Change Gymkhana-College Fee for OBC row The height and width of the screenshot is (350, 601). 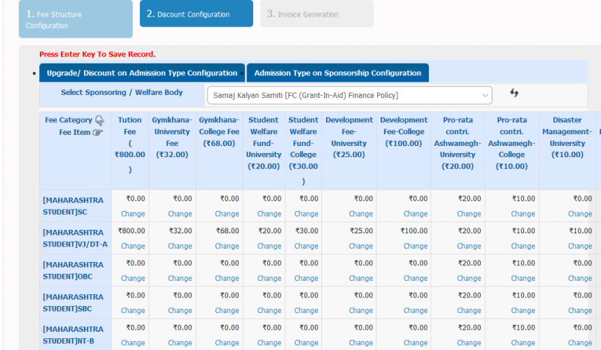point(227,278)
